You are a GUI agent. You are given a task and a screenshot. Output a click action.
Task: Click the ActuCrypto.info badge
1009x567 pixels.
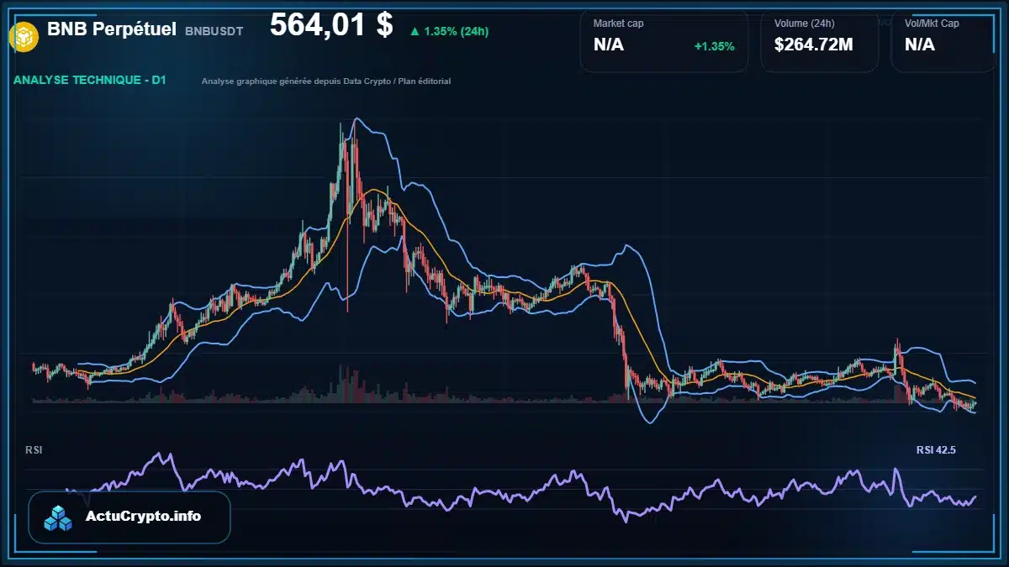(x=129, y=517)
